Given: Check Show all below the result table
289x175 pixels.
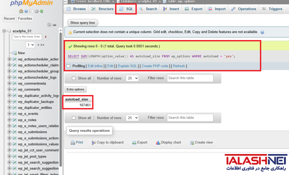Looking at the screenshot, I should pyautogui.click(x=74, y=118).
